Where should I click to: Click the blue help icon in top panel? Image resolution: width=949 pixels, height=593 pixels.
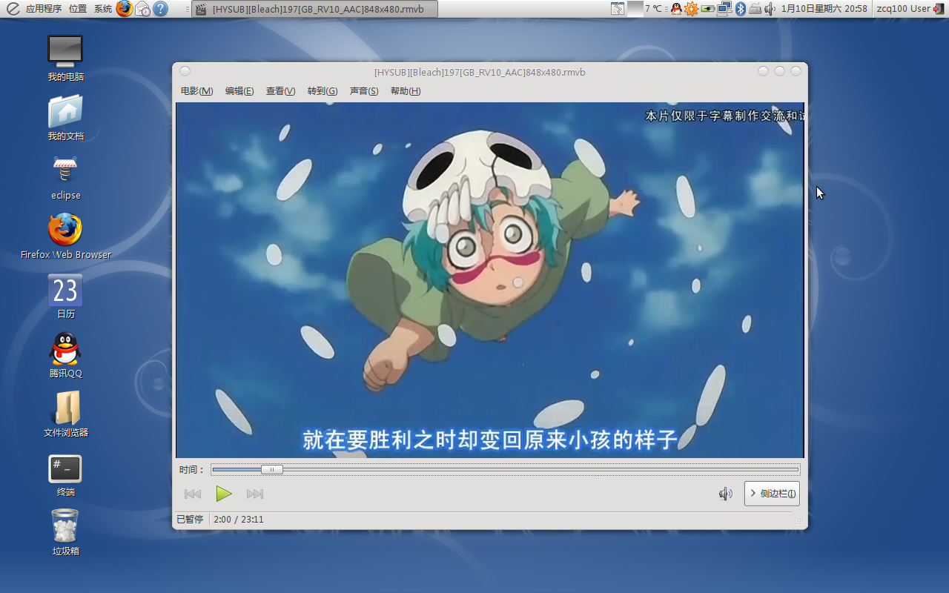pyautogui.click(x=160, y=9)
